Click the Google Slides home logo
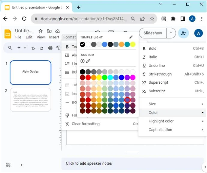This screenshot has height=173, width=207. tap(8, 34)
